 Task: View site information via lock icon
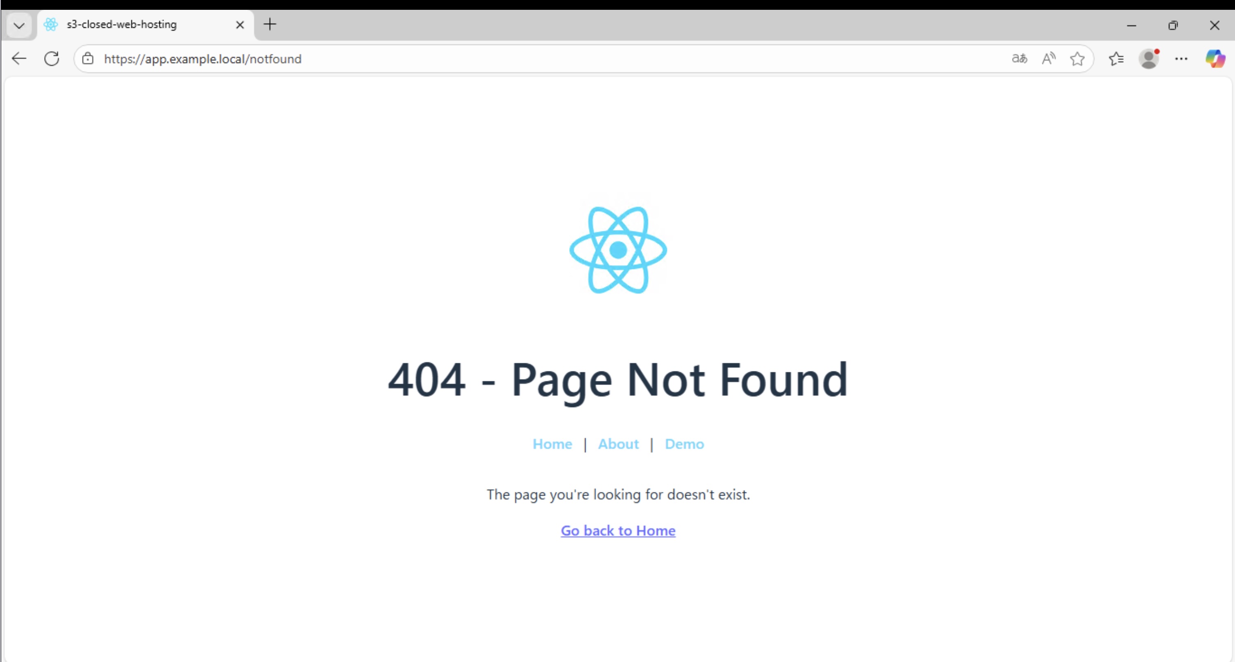tap(88, 58)
